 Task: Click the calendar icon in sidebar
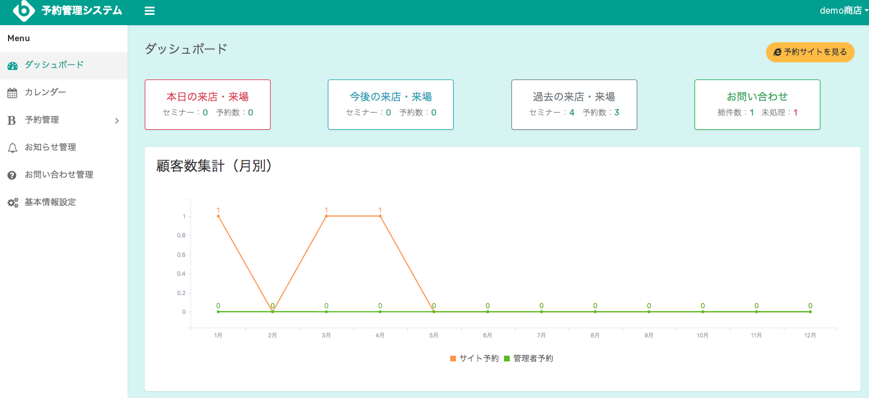(12, 93)
